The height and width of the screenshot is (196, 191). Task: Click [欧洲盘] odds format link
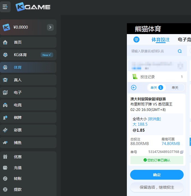pos(154,119)
